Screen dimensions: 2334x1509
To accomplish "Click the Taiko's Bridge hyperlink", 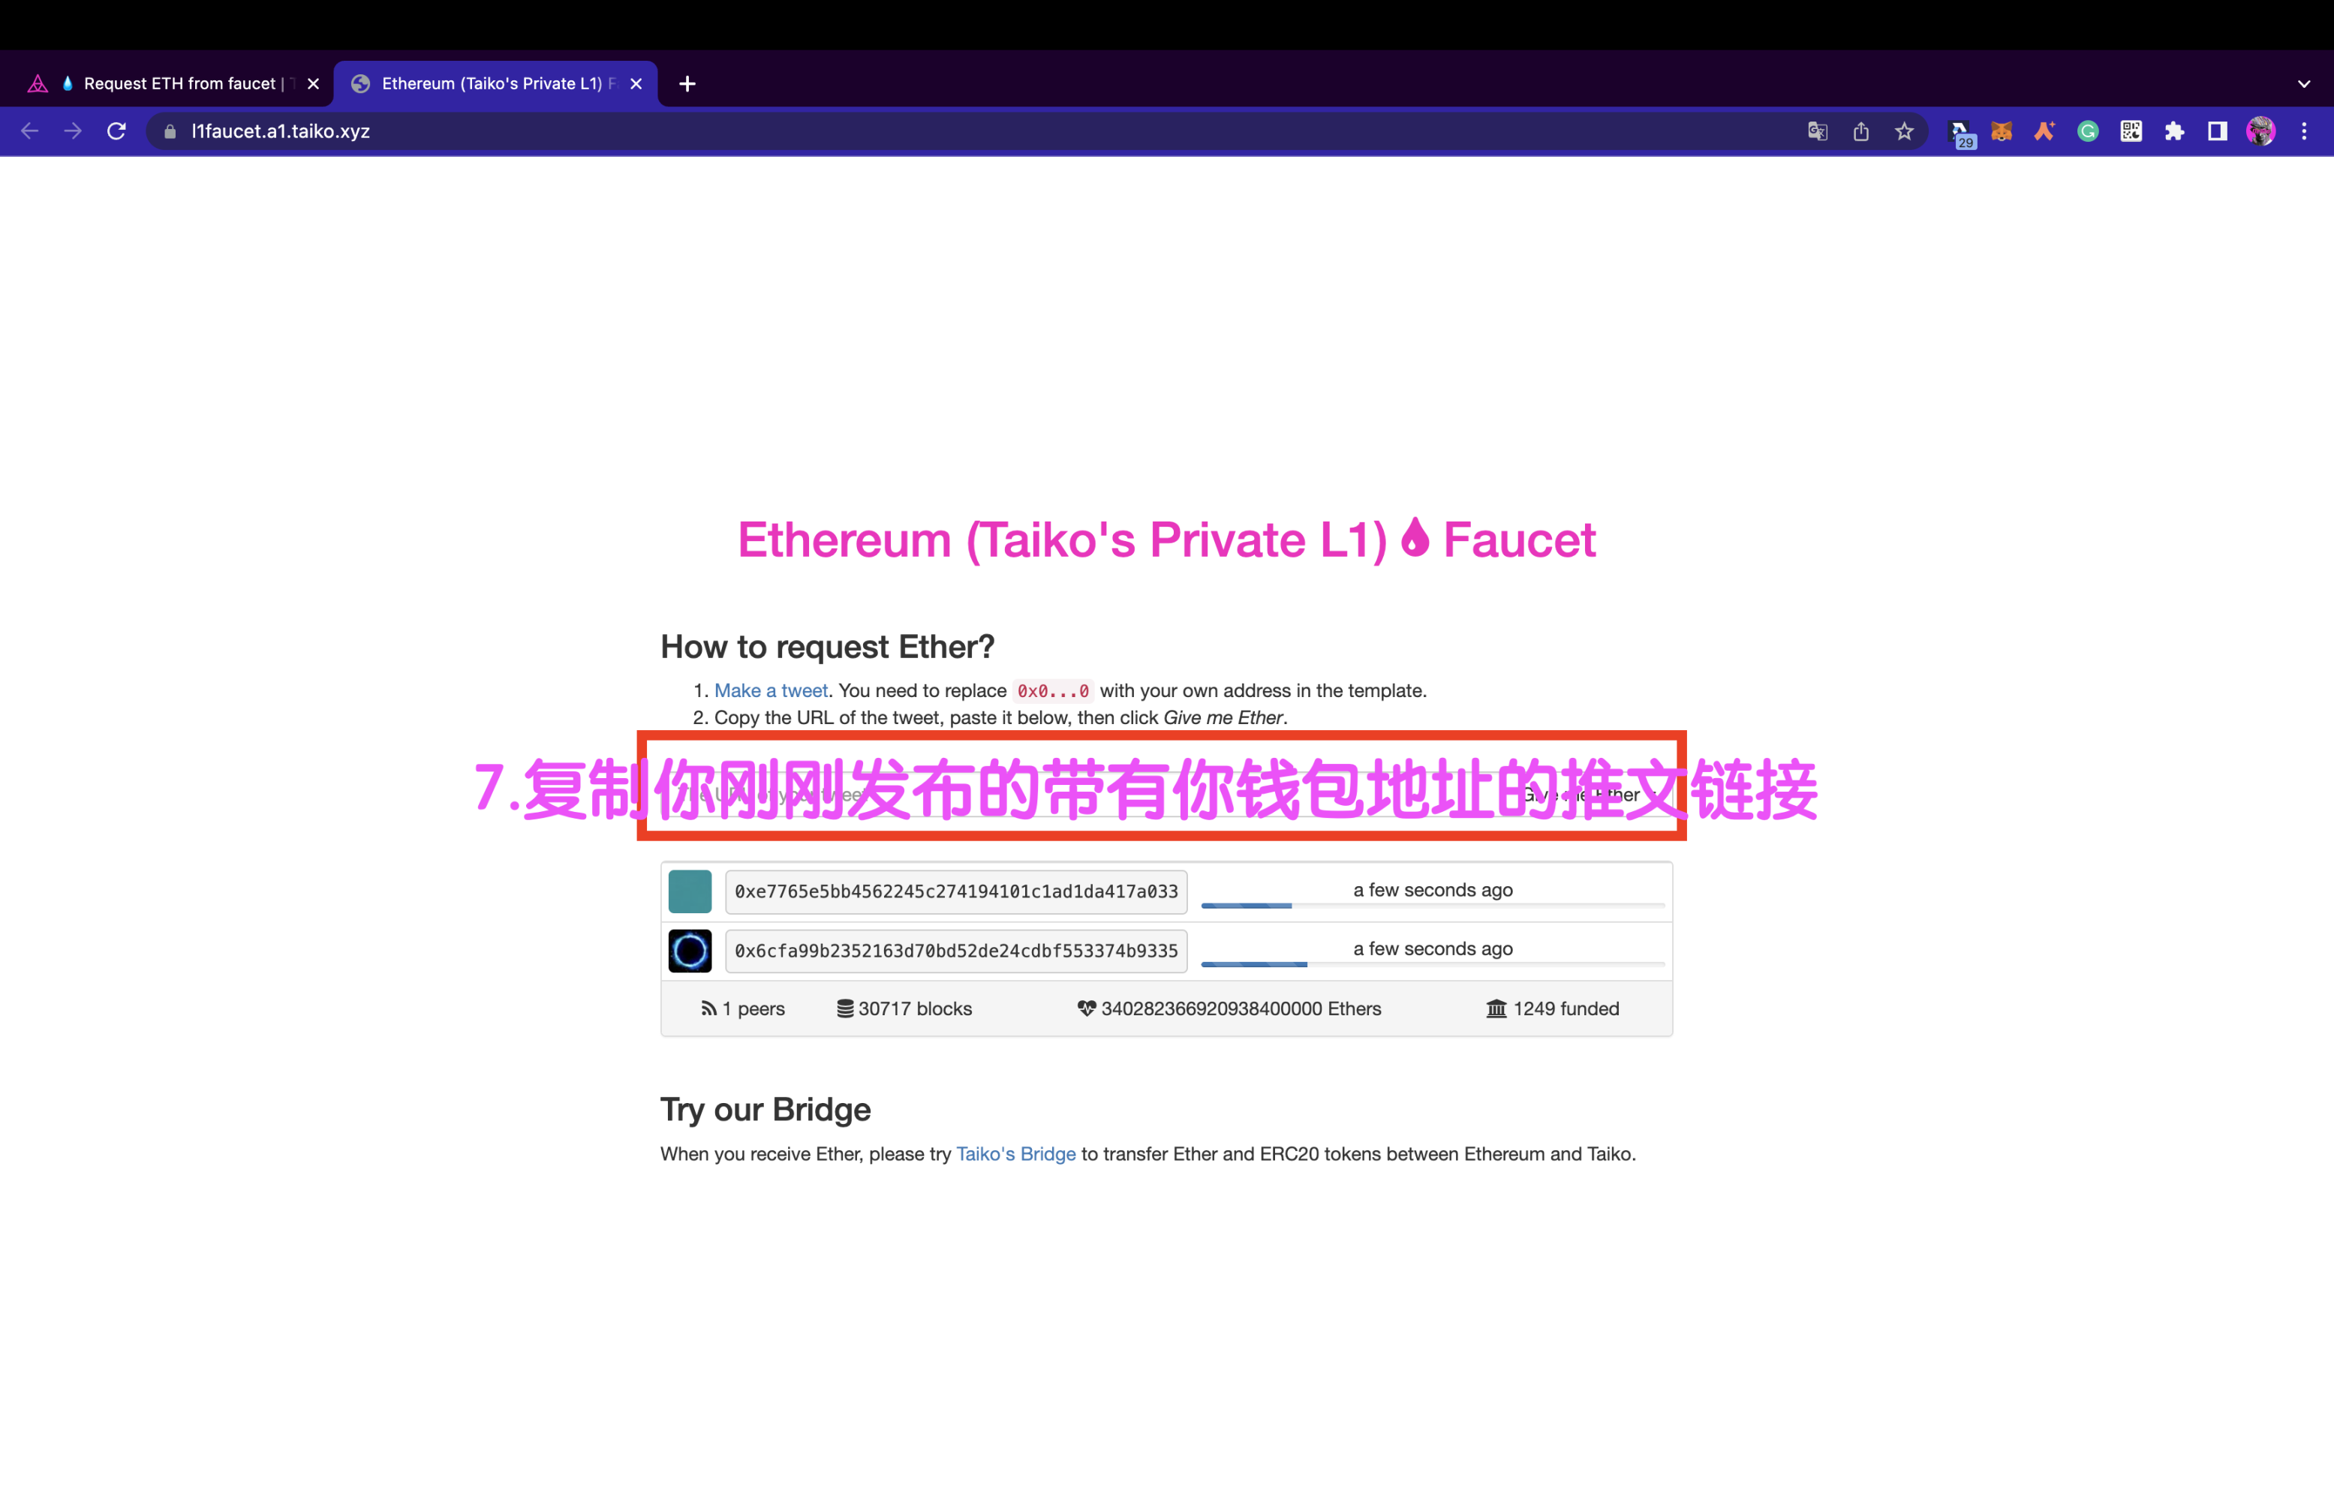I will coord(1015,1153).
